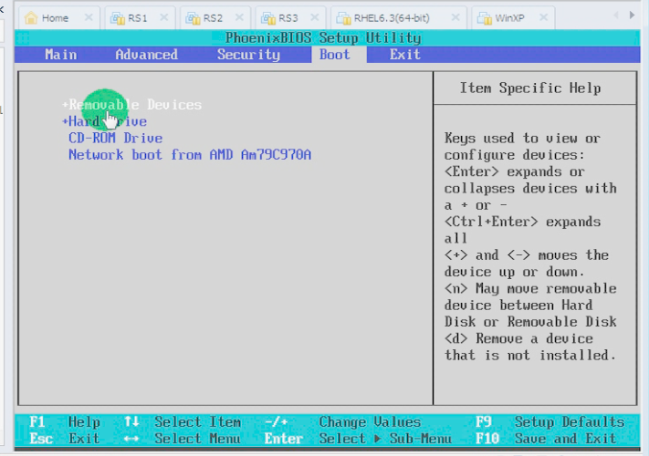The width and height of the screenshot is (649, 456).
Task: Expand the Hard Drive plus sign
Action: tap(65, 121)
